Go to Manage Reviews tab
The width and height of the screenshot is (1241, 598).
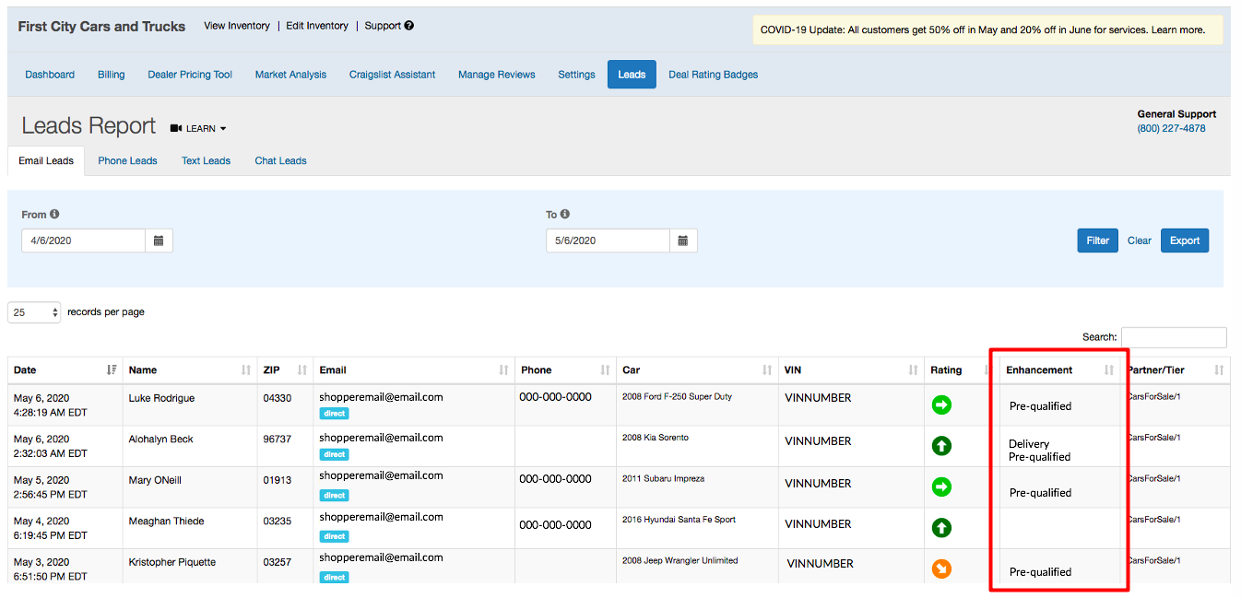point(496,75)
